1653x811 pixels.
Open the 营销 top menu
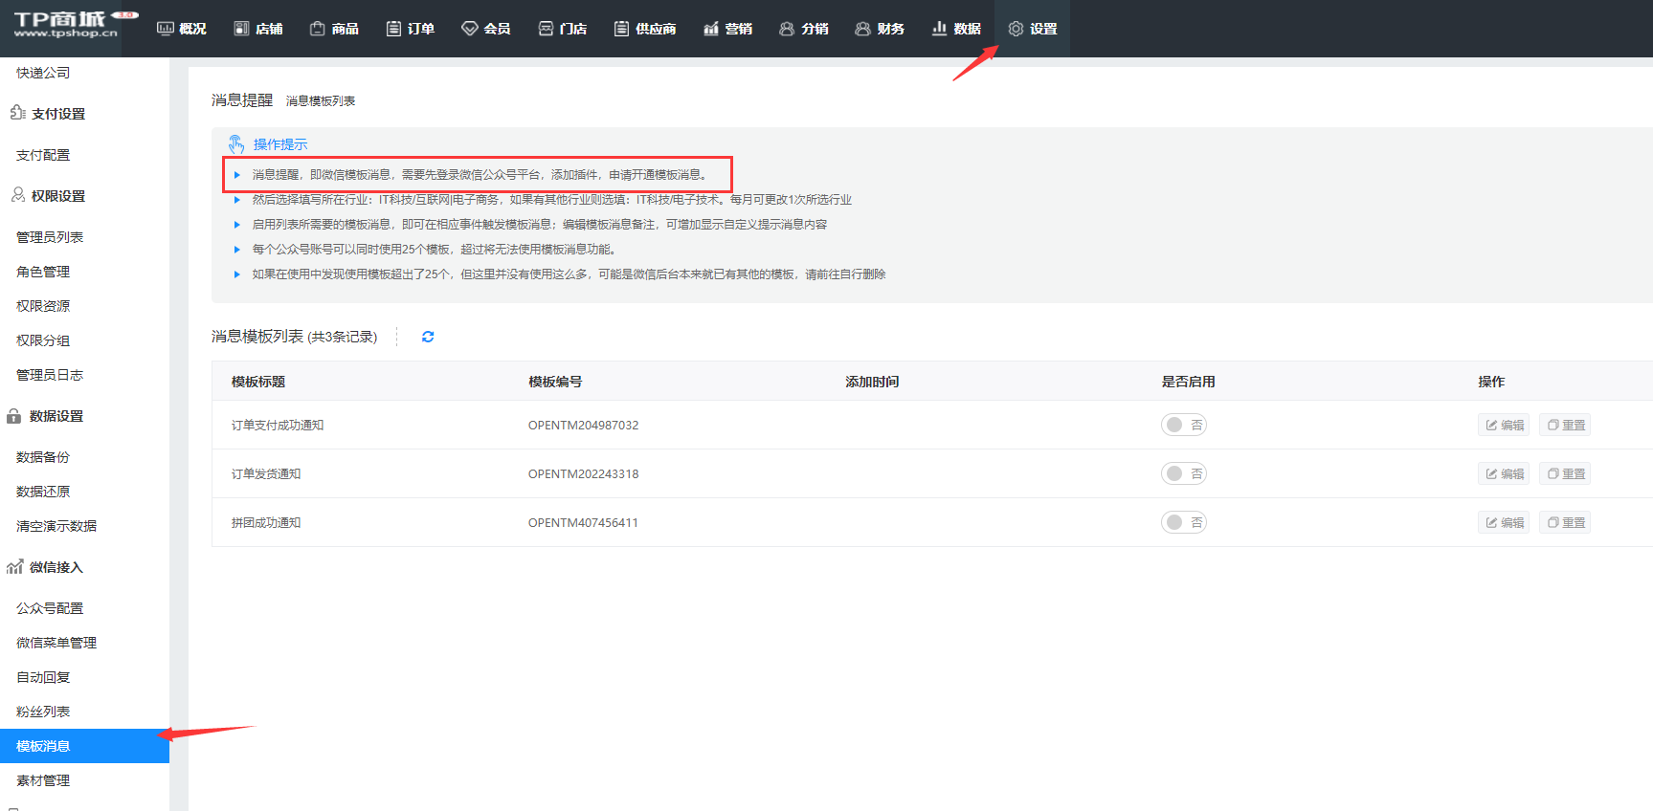(x=728, y=29)
